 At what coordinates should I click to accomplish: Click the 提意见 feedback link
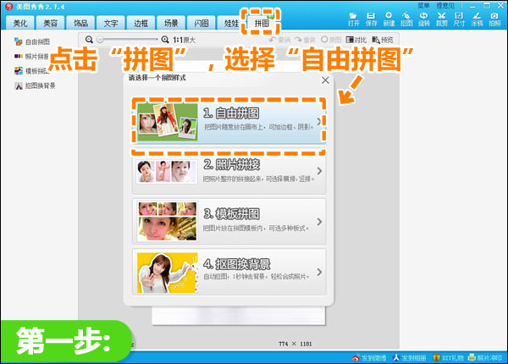(x=445, y=5)
